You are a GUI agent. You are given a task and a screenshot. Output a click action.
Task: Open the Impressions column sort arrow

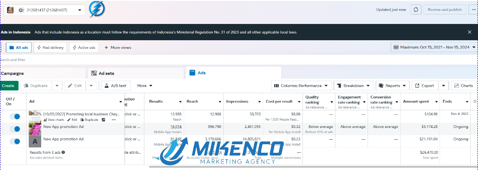[259, 101]
